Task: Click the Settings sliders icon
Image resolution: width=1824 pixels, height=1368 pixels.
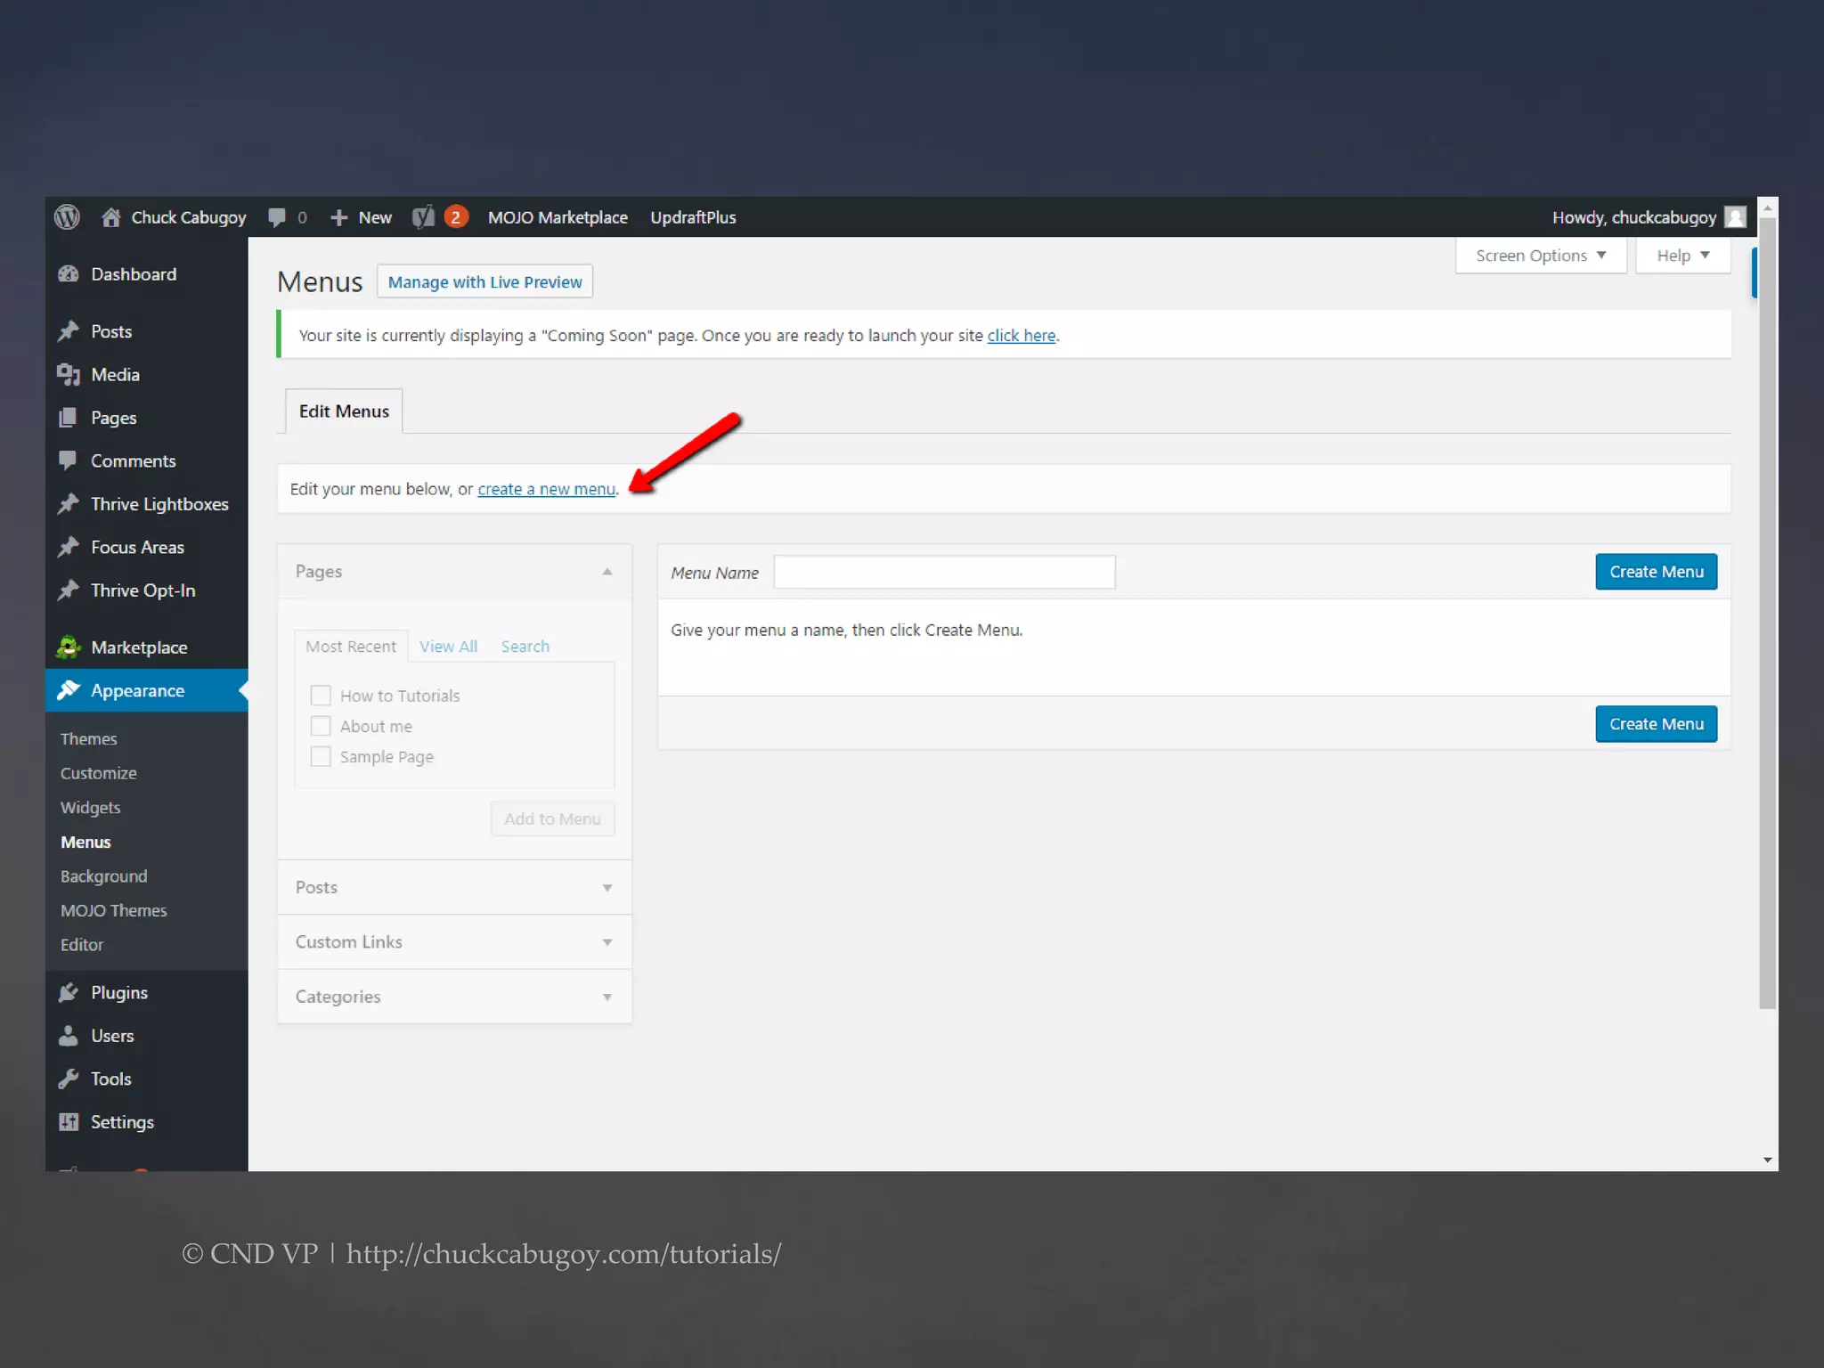Action: click(x=69, y=1121)
